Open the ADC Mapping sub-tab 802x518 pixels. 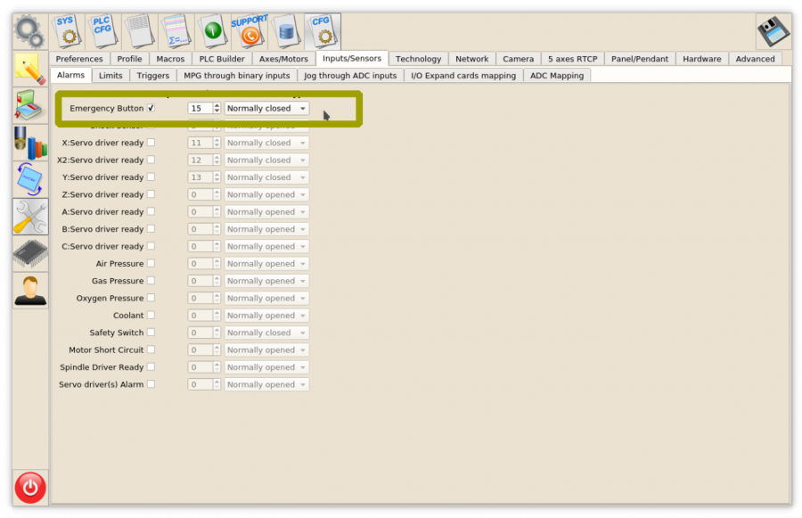tap(557, 76)
